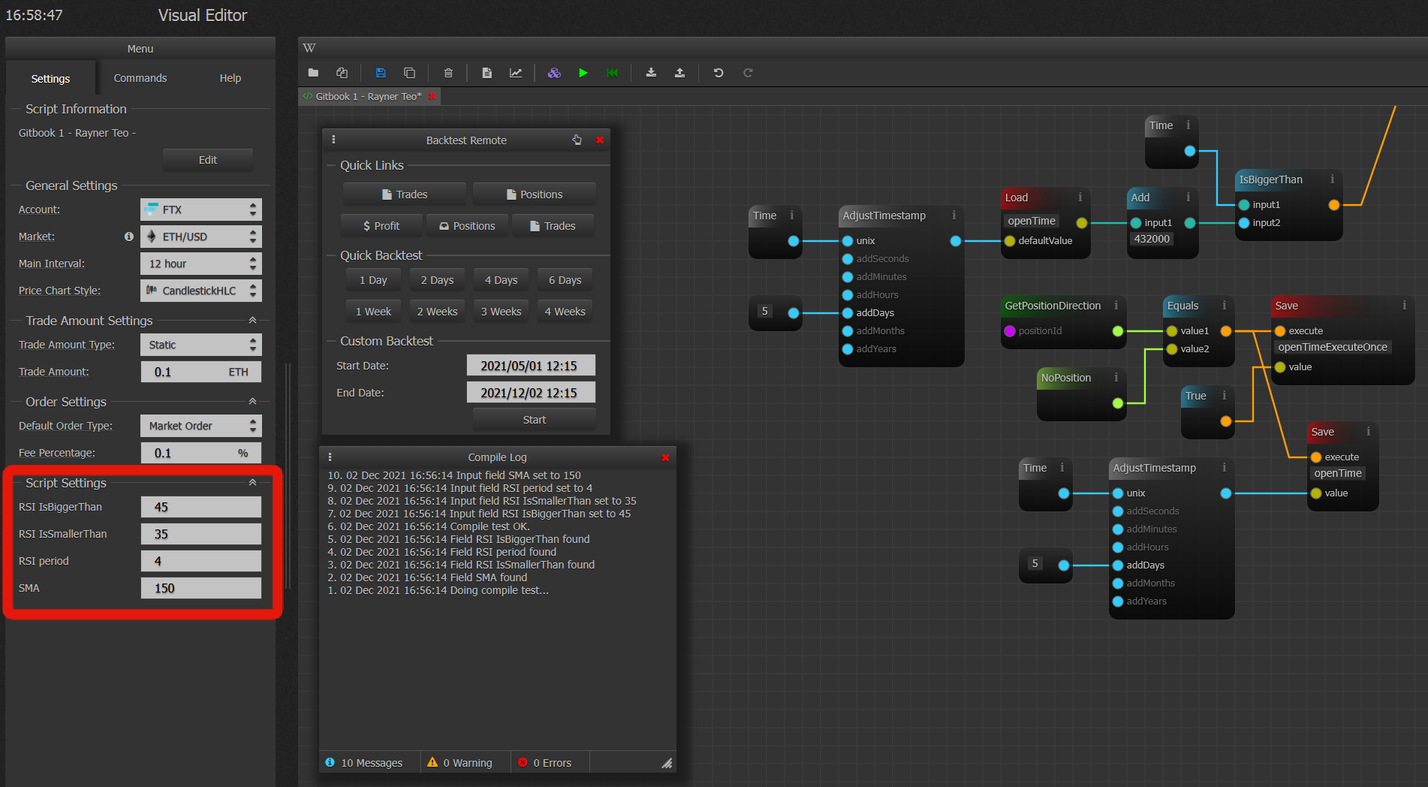Click the blue Save script icon
Viewport: 1428px width, 787px height.
381,73
